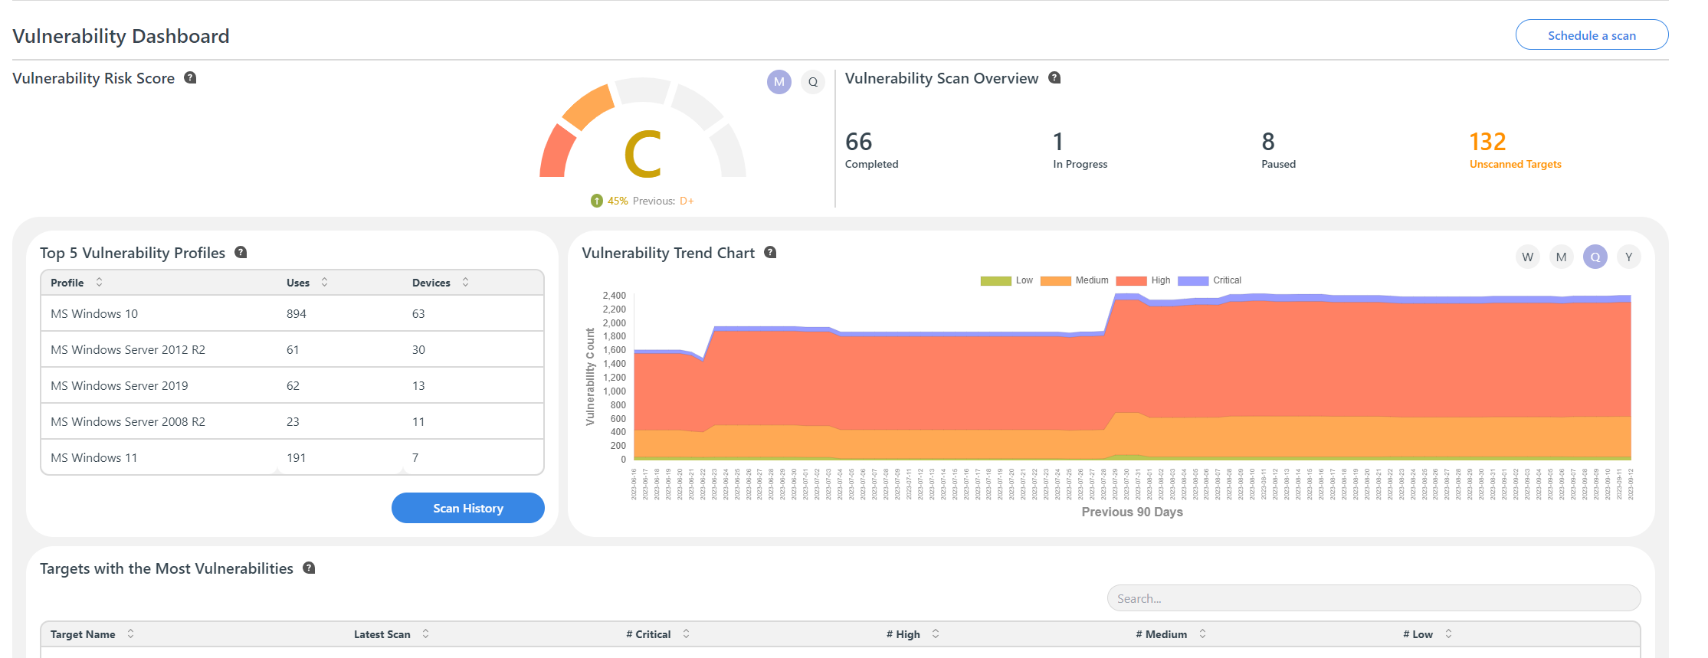Click help icon next to Vulnerability Scan Overview

(1054, 77)
